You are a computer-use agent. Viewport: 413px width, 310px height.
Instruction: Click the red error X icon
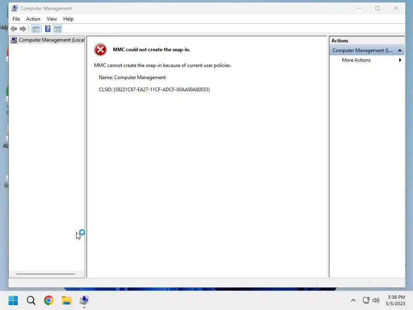[x=100, y=50]
